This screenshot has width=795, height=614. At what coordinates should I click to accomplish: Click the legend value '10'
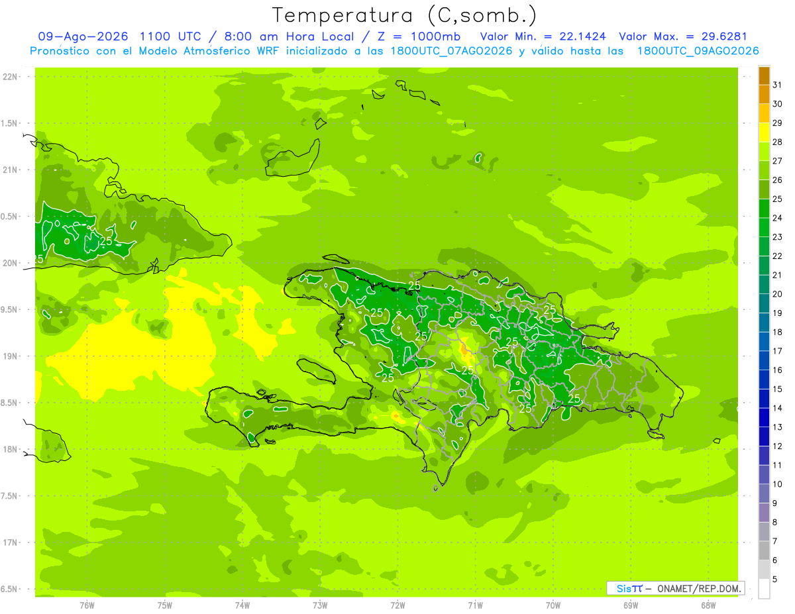click(778, 484)
